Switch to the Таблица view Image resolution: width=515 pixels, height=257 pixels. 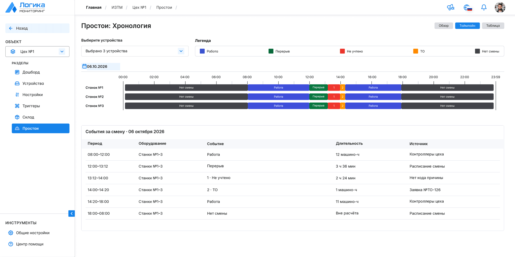(x=493, y=26)
